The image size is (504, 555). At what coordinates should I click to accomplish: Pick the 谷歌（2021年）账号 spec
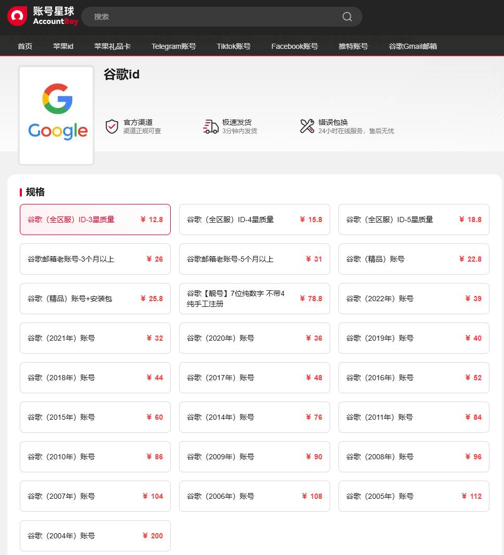[95, 338]
